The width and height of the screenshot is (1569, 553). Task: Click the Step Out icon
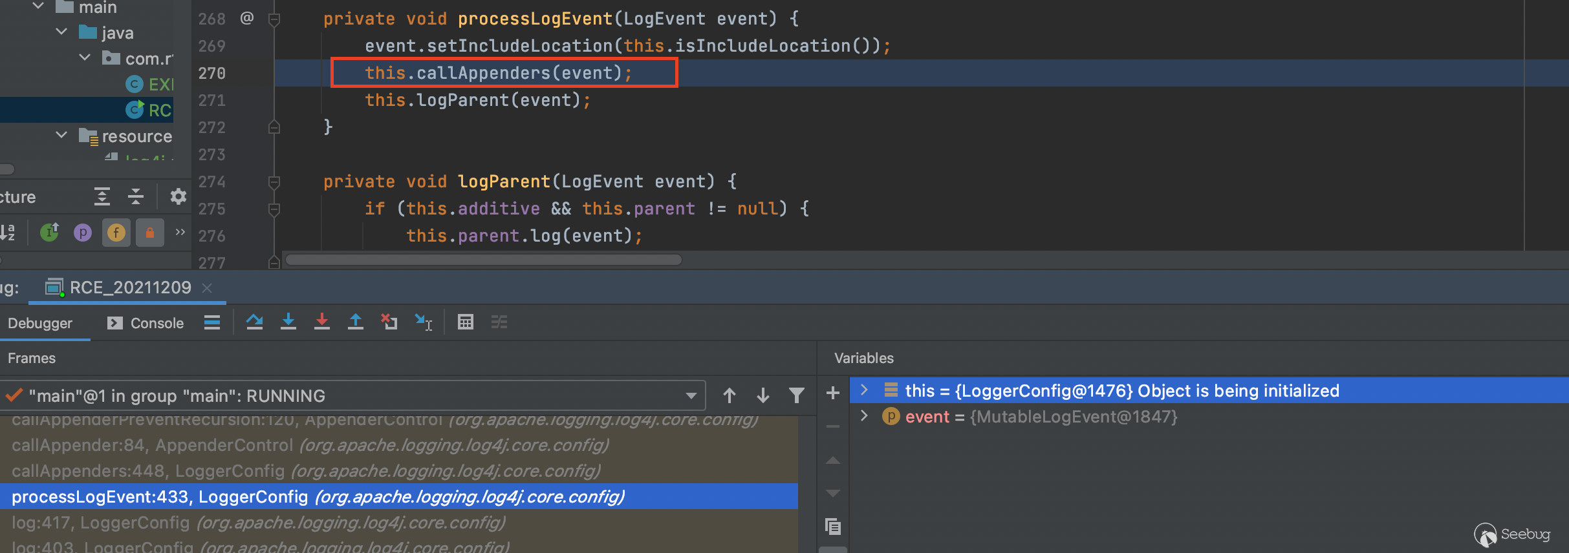pyautogui.click(x=355, y=322)
